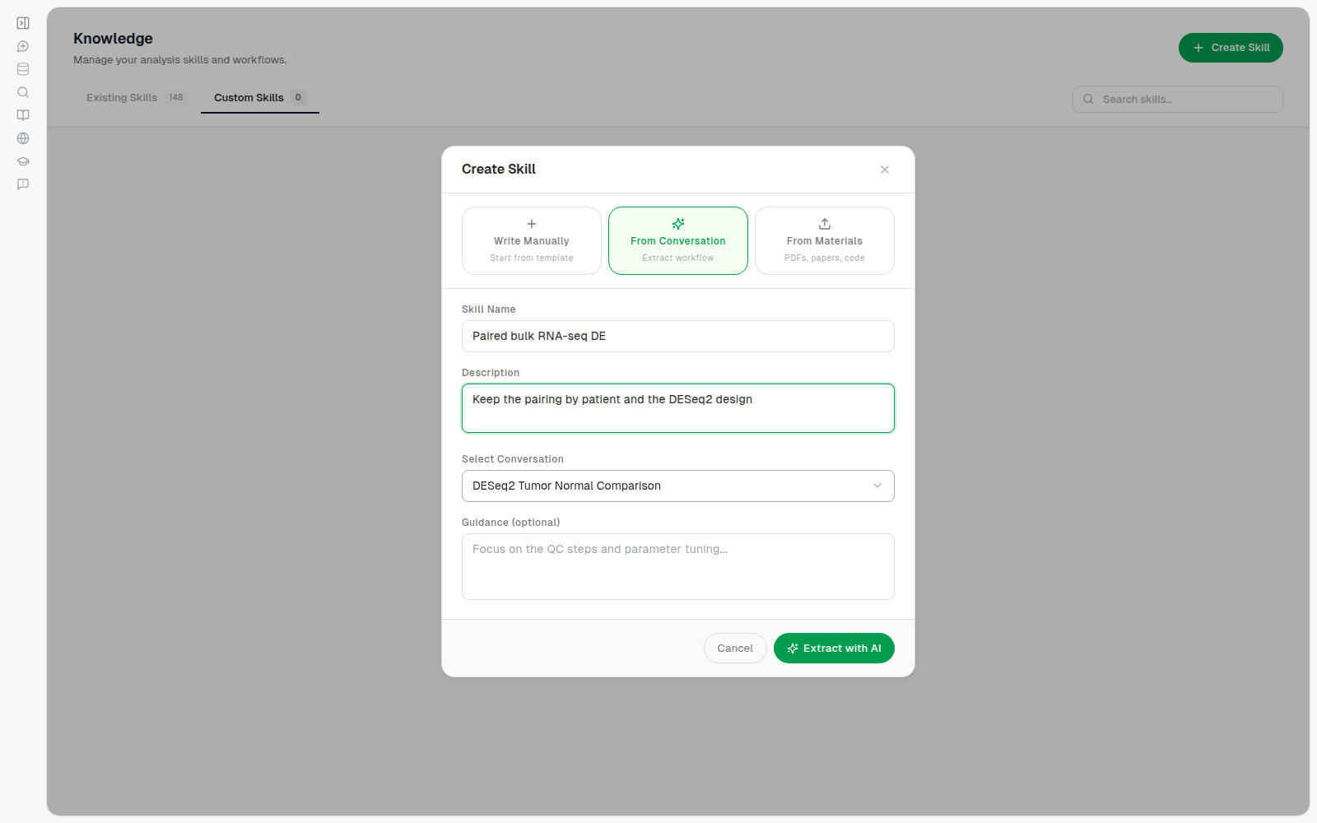Choose the From Materials option card
This screenshot has width=1317, height=823.
tap(825, 240)
